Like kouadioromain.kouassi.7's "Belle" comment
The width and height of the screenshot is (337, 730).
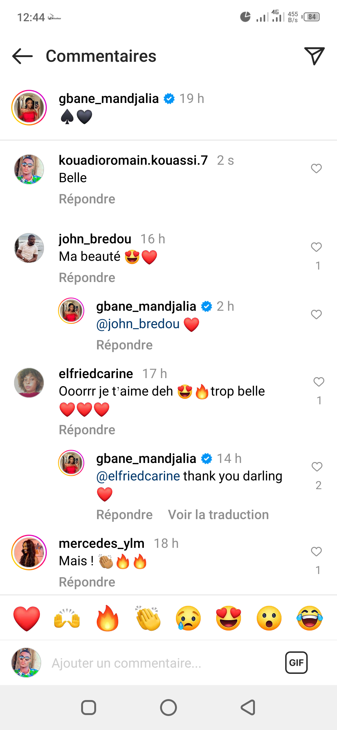point(316,168)
